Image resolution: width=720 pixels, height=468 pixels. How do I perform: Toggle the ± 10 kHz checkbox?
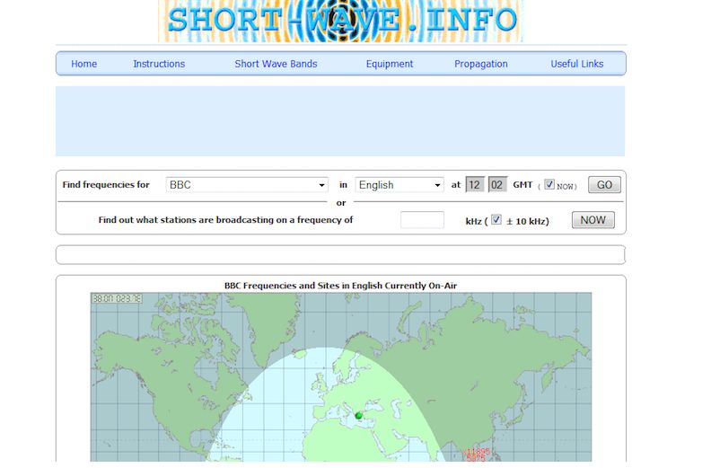(496, 219)
